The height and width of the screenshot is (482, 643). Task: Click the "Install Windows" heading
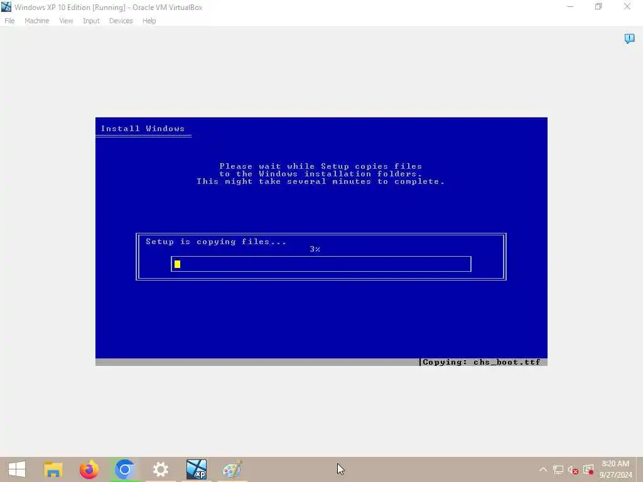pyautogui.click(x=143, y=129)
